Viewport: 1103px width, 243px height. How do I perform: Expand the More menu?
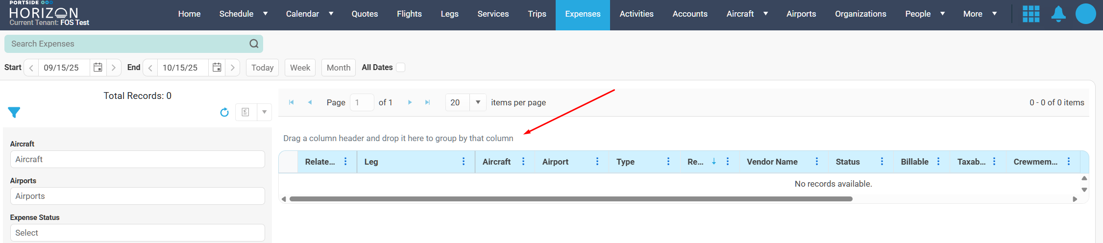click(980, 14)
